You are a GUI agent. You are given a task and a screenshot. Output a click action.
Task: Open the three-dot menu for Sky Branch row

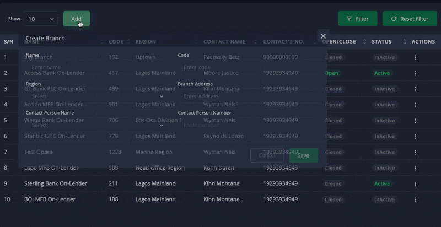(416, 57)
